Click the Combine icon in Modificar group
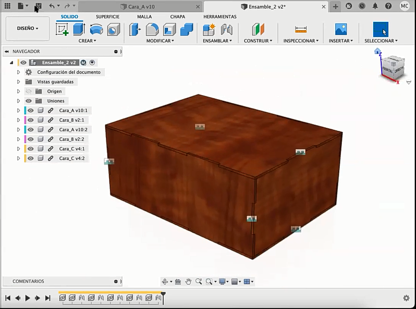 pyautogui.click(x=187, y=29)
